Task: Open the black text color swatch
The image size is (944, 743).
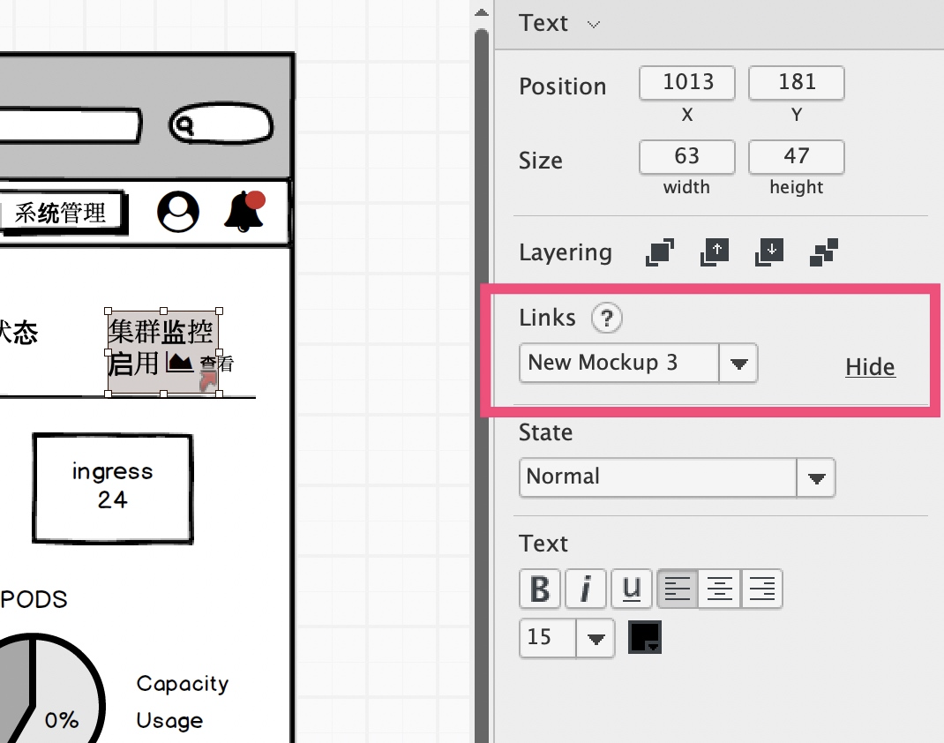Action: pos(645,637)
